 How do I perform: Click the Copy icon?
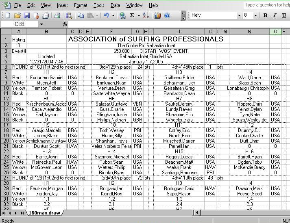pyautogui.click(x=81, y=15)
